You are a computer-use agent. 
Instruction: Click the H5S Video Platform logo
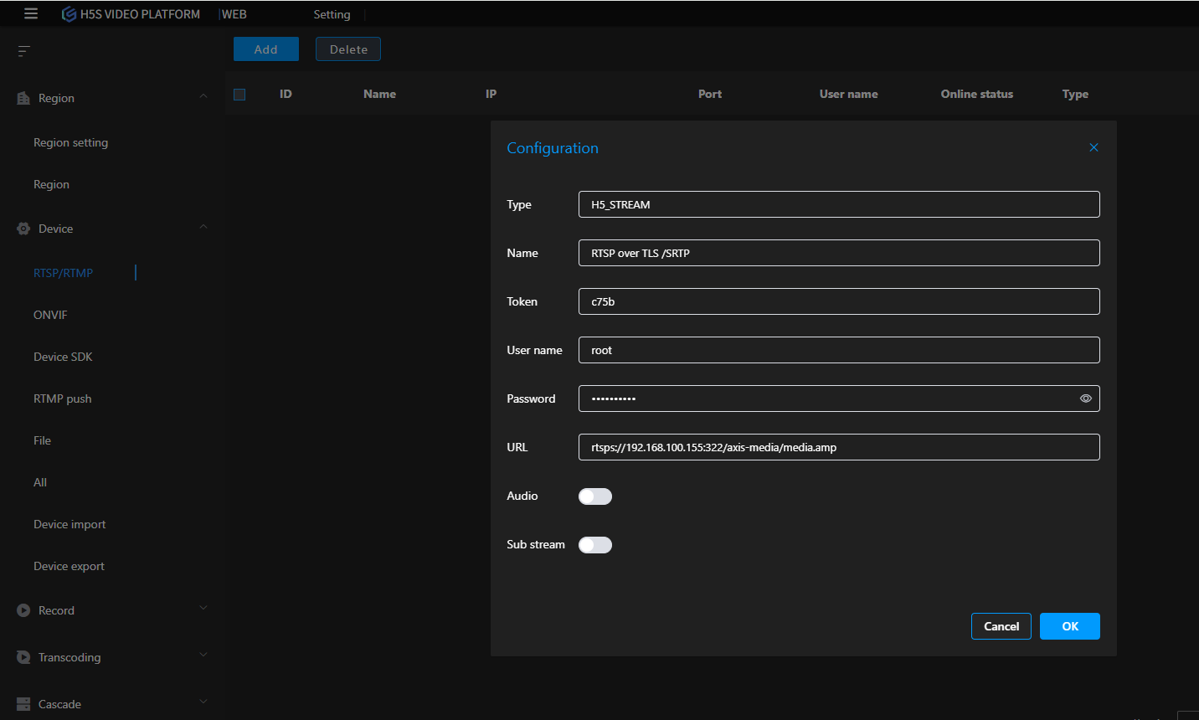(x=69, y=14)
